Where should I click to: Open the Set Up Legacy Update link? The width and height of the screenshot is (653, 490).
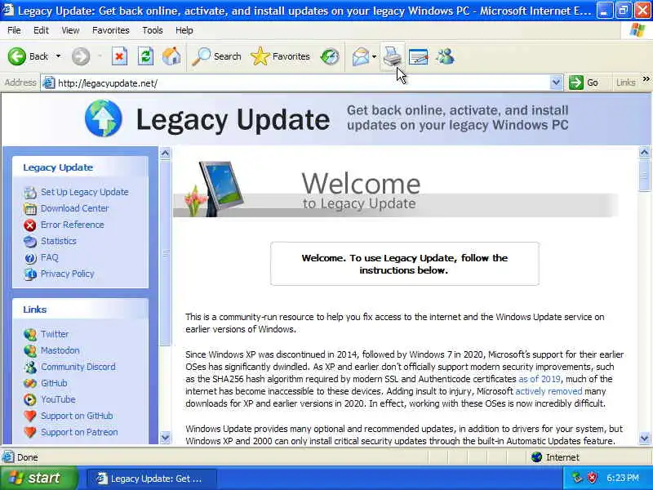85,192
